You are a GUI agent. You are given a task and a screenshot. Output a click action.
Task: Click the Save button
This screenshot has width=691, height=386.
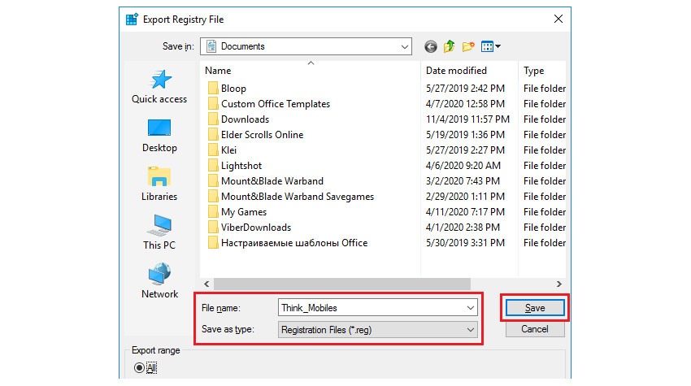(535, 307)
